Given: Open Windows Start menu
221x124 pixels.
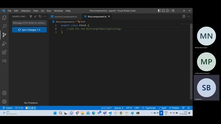Looking at the screenshot, I should pyautogui.click(x=55, y=113).
